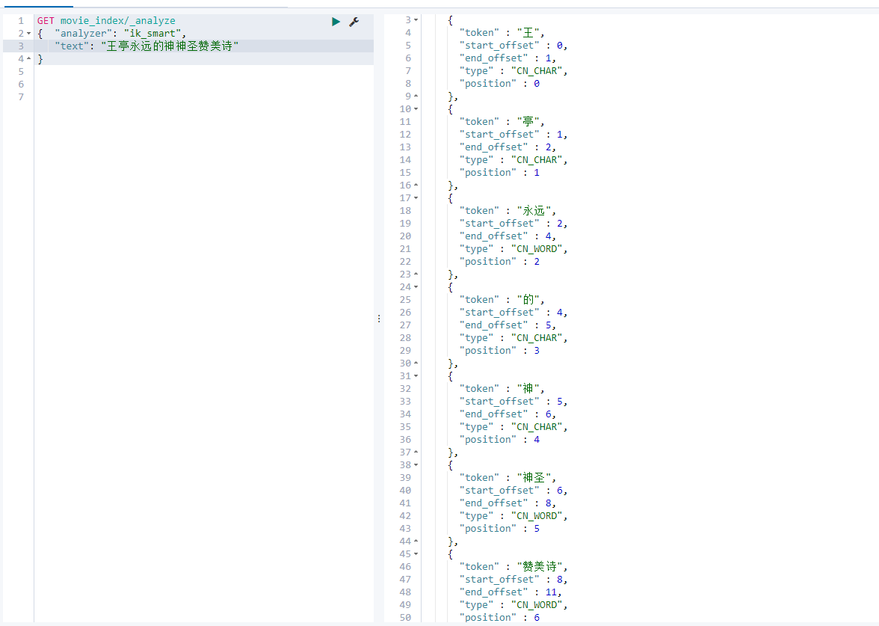879x626 pixels.
Task: Collapse response object fold at line 3
Action: click(x=416, y=20)
